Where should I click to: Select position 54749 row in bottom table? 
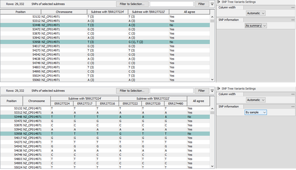pyautogui.click(x=105, y=155)
